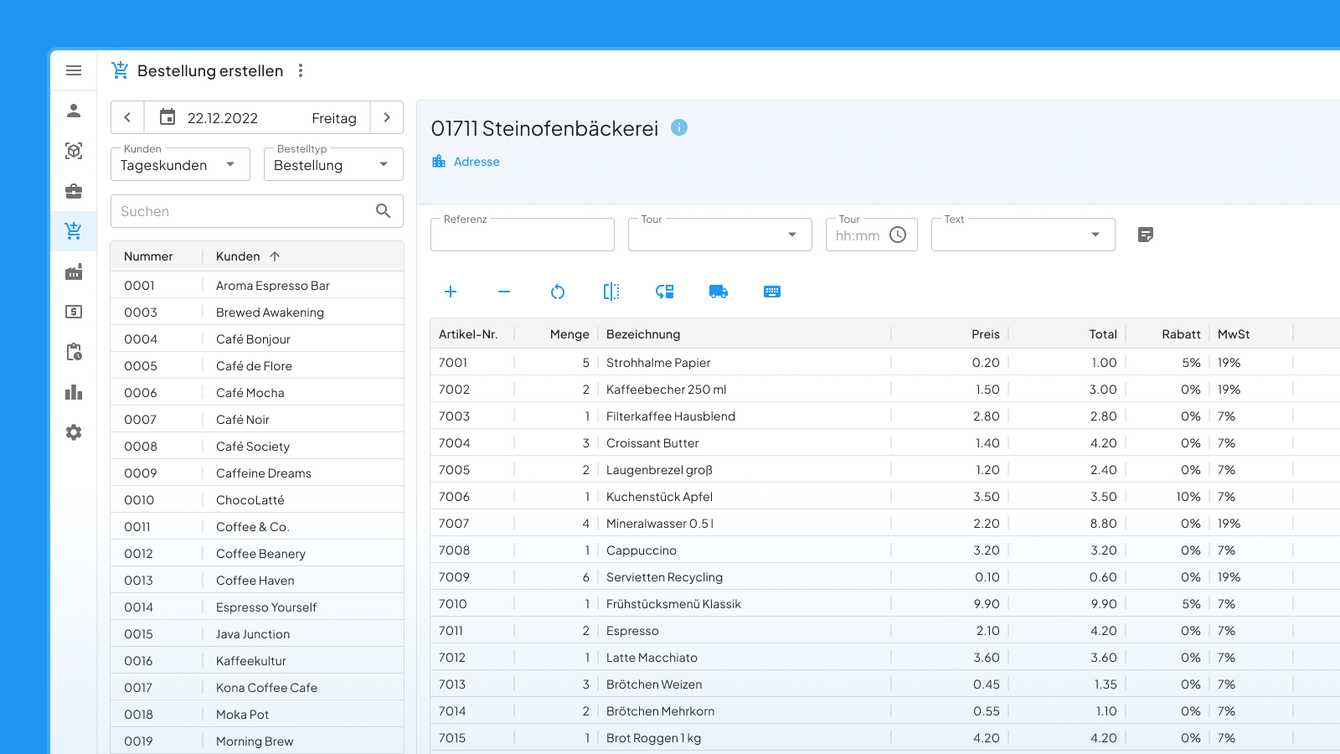Viewport: 1340px width, 754px height.
Task: Select customer Java Junction
Action: [x=257, y=634]
